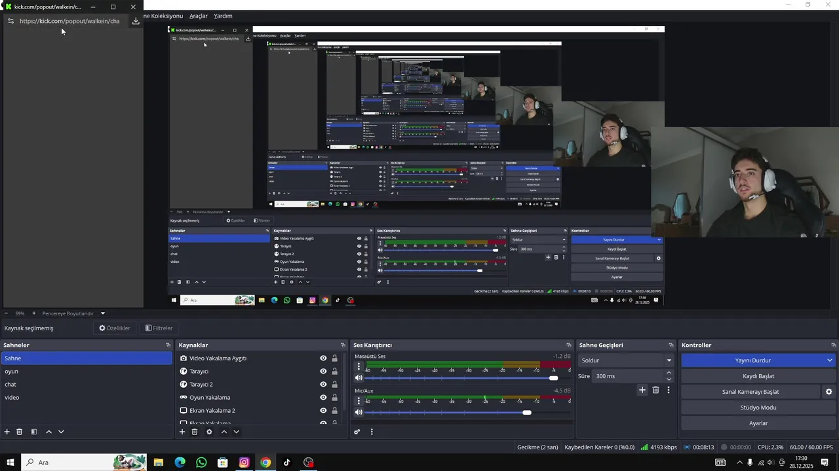
Task: Increase Süre duration with up arrow
Action: coord(669,373)
